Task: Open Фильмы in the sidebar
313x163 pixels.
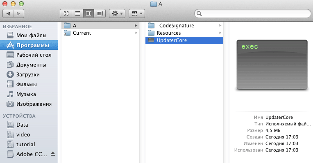Action: tap(29, 84)
